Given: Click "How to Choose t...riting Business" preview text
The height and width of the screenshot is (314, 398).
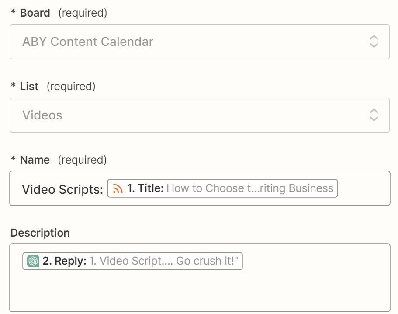Looking at the screenshot, I should pyautogui.click(x=249, y=188).
